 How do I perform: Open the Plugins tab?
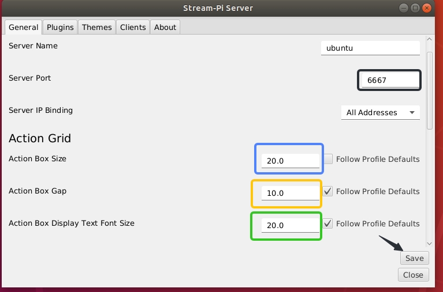(x=60, y=27)
